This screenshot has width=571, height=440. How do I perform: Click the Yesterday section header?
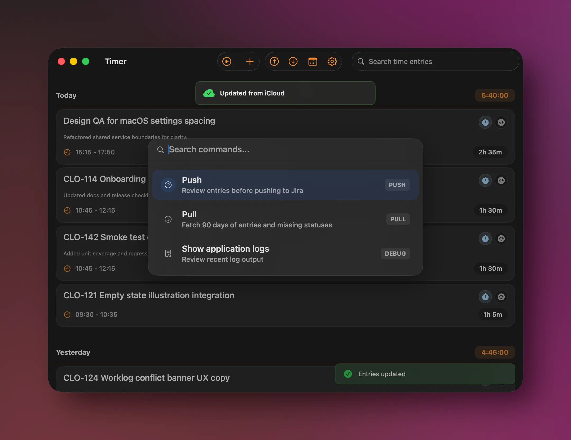(73, 352)
